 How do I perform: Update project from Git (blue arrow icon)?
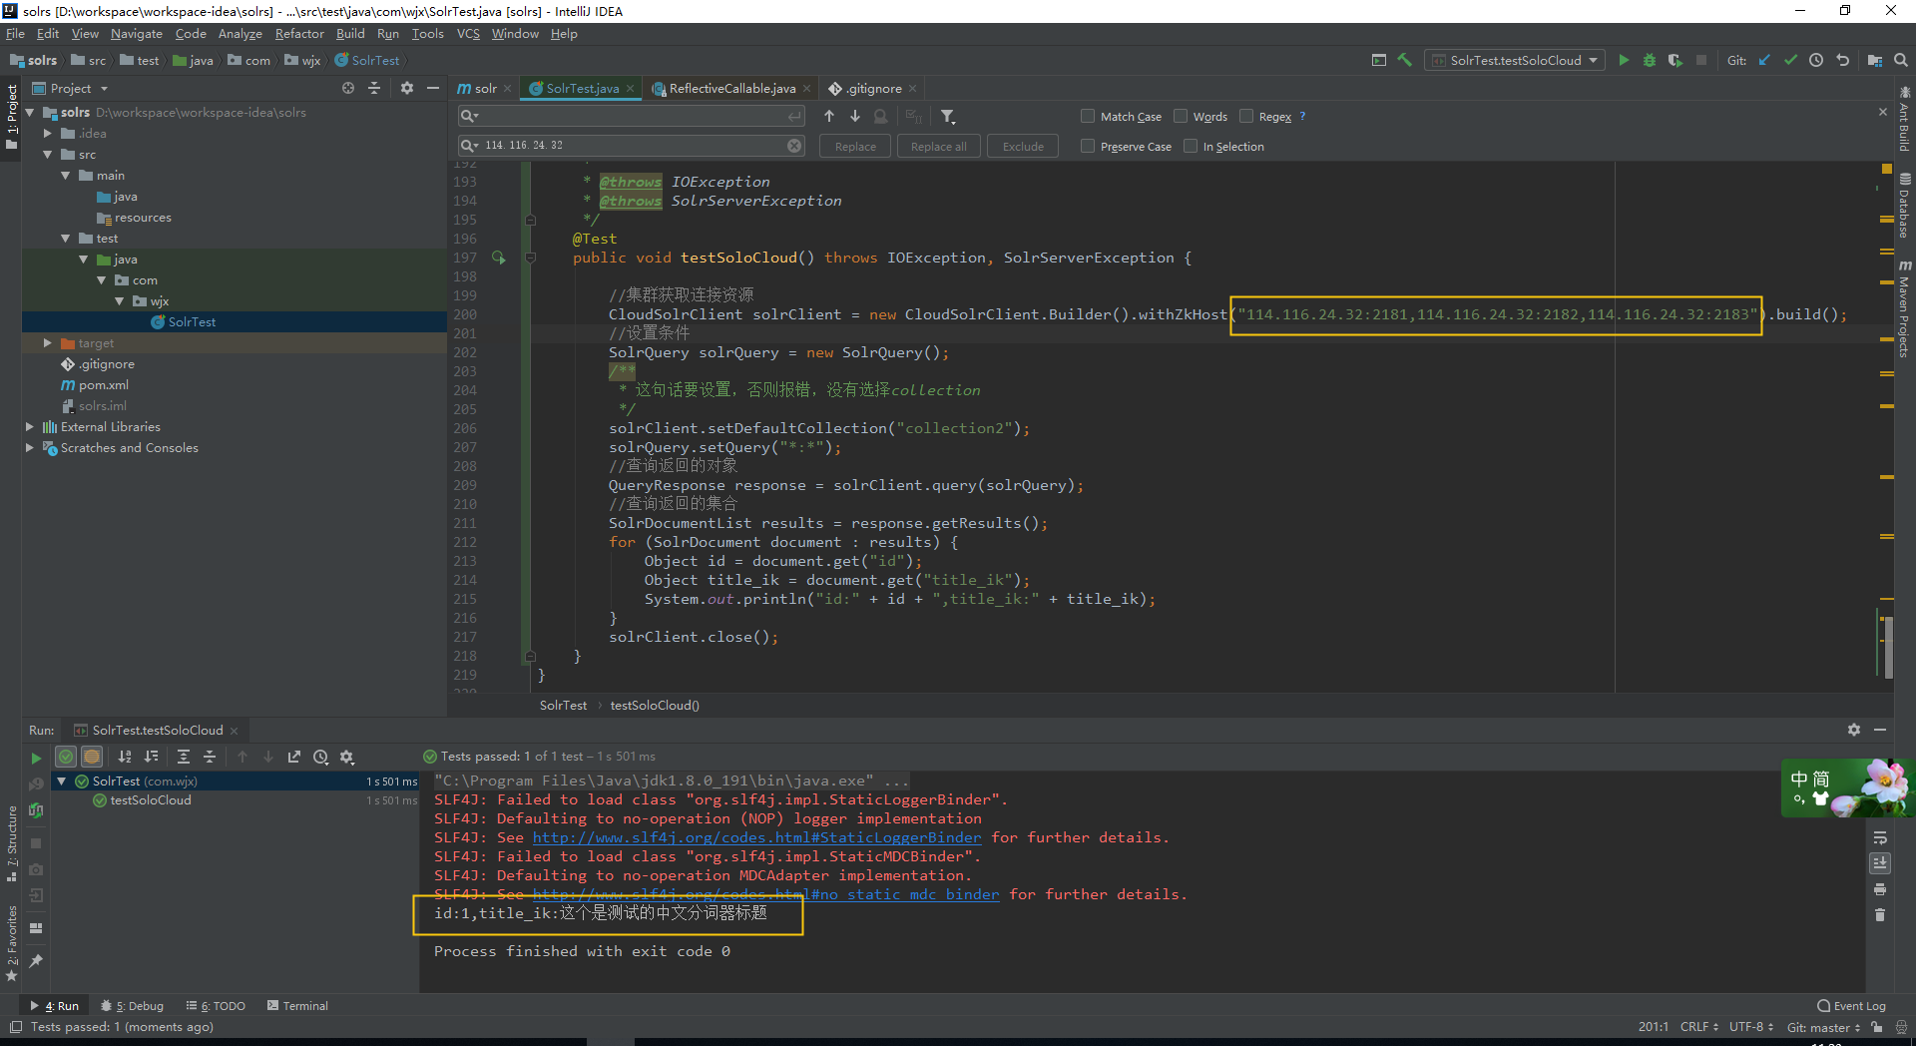[1764, 60]
